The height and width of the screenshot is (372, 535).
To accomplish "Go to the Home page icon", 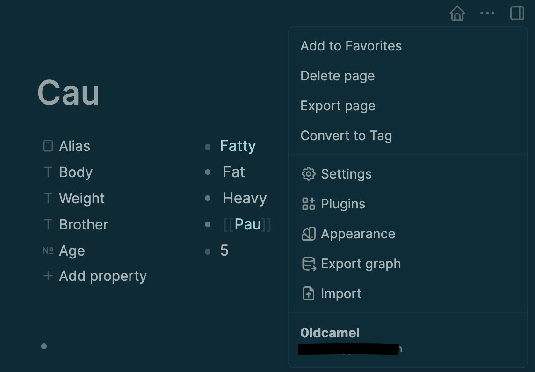I will 457,14.
